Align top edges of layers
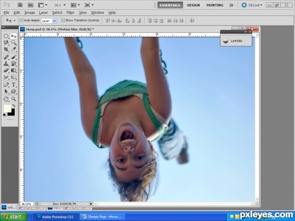Image resolution: width=295 pixels, height=221 pixels. click(108, 21)
